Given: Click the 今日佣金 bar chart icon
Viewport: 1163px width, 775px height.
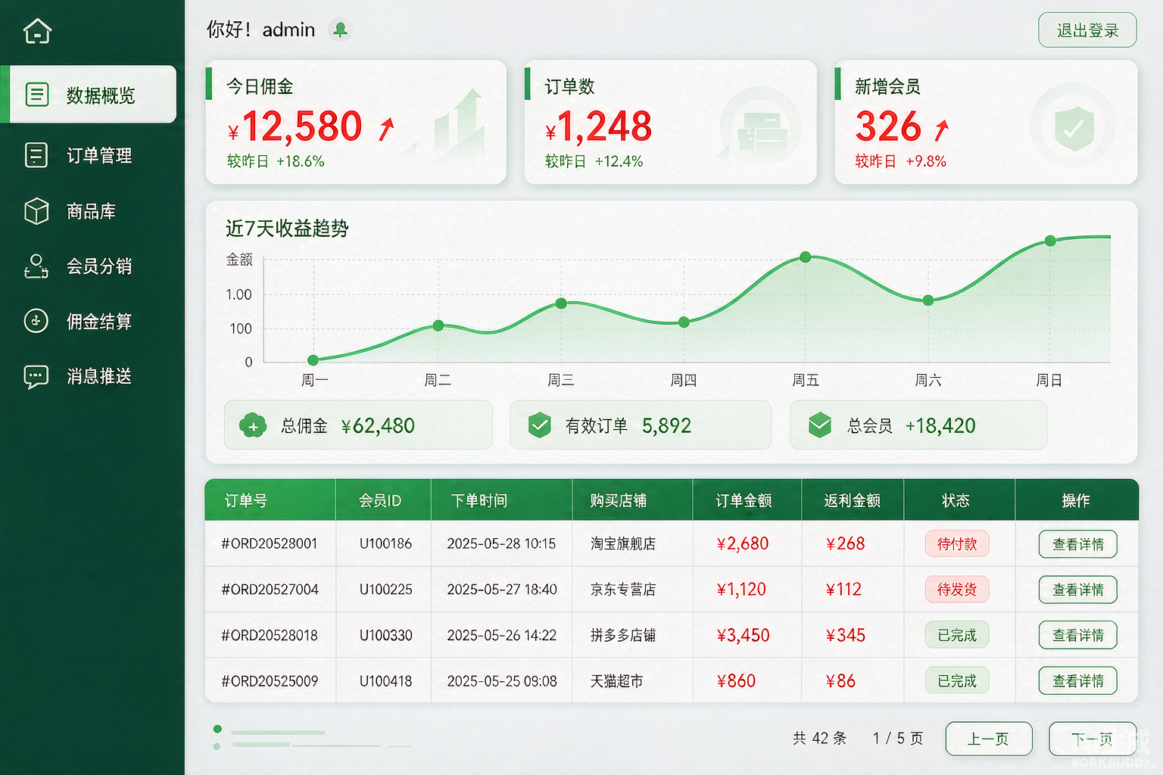Looking at the screenshot, I should [x=459, y=123].
